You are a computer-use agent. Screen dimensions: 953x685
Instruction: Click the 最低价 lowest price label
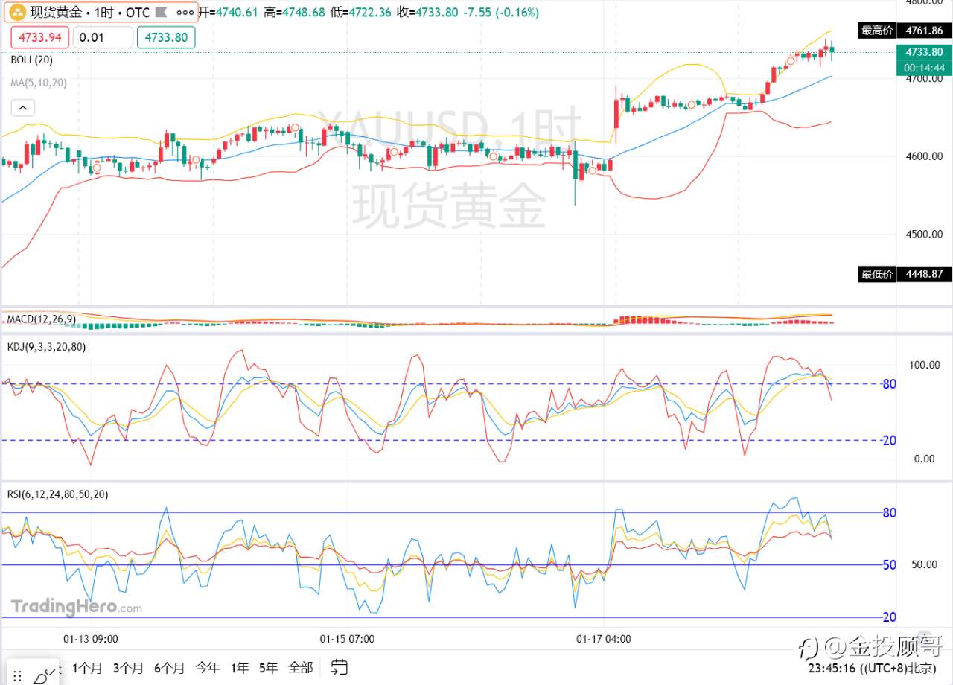click(876, 274)
